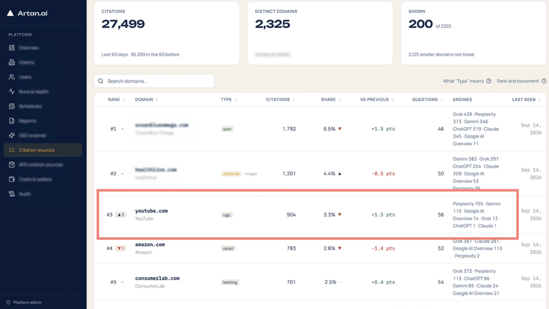The width and height of the screenshot is (549, 309).
Task: Sort table by Last Seen column arrows
Action: point(539,99)
